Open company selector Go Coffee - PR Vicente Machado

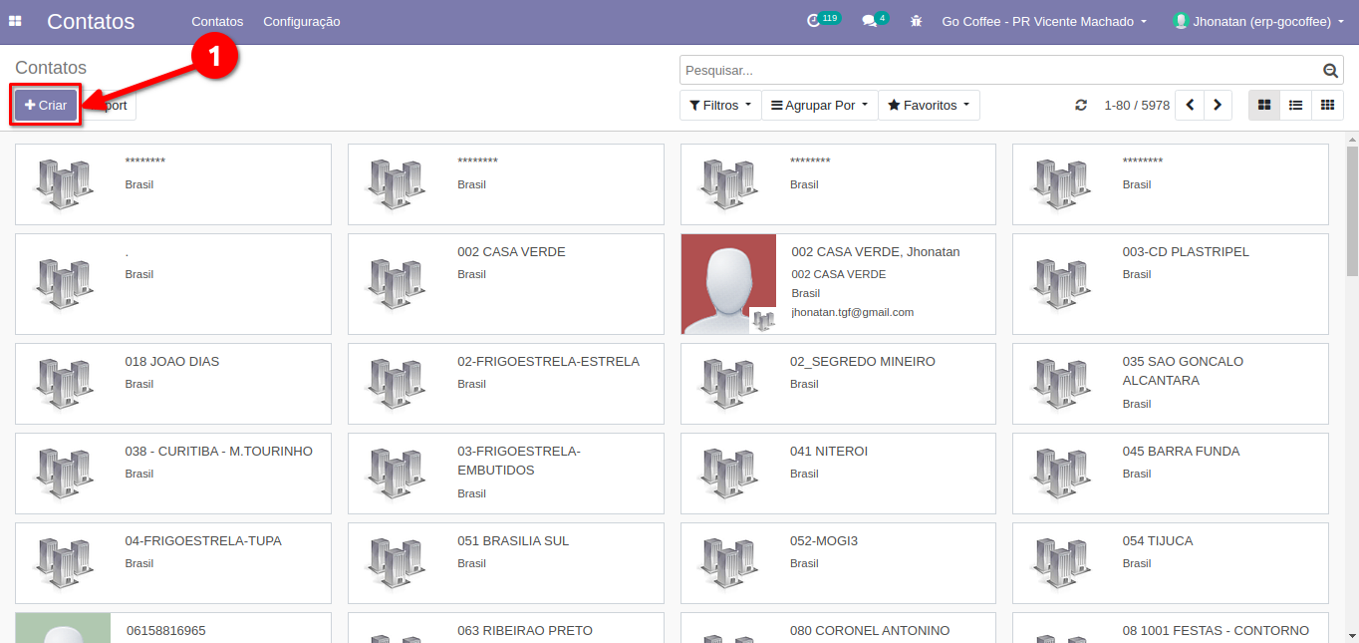point(1044,21)
